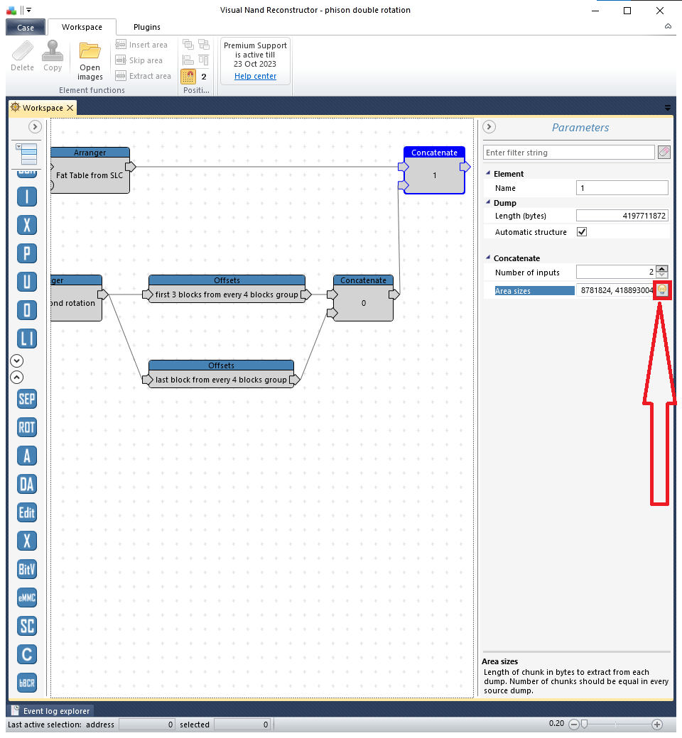Open the quick access toolbar dropdown

[x=28, y=10]
